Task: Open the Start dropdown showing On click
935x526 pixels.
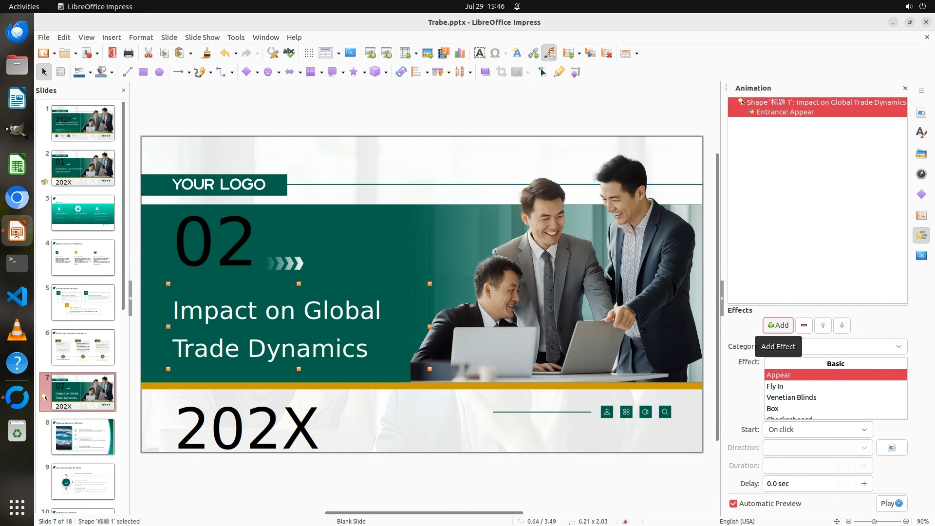Action: (x=817, y=430)
